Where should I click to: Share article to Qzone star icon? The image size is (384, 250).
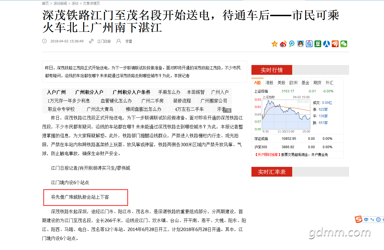275,44
